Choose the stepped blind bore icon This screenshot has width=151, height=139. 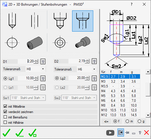(x=60, y=21)
